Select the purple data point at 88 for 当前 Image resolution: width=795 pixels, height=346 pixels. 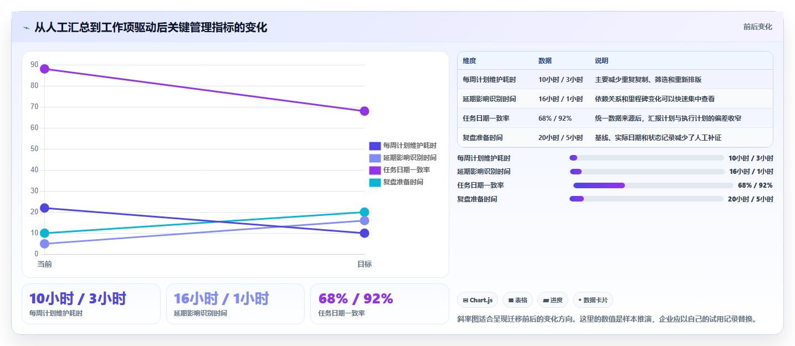(x=44, y=69)
